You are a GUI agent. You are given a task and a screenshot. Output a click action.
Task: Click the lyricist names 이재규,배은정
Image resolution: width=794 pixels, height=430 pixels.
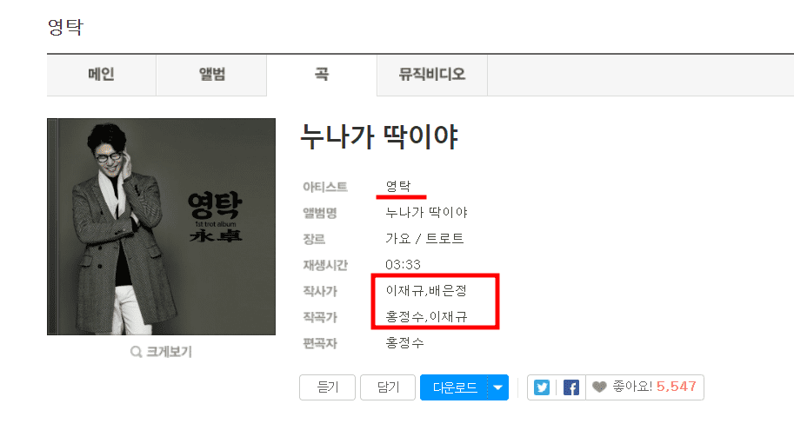(426, 290)
